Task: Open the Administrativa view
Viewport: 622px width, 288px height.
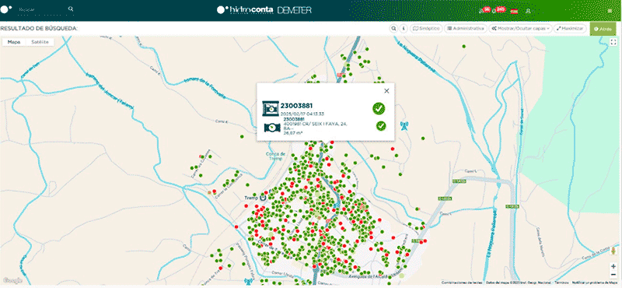Action: pos(466,29)
